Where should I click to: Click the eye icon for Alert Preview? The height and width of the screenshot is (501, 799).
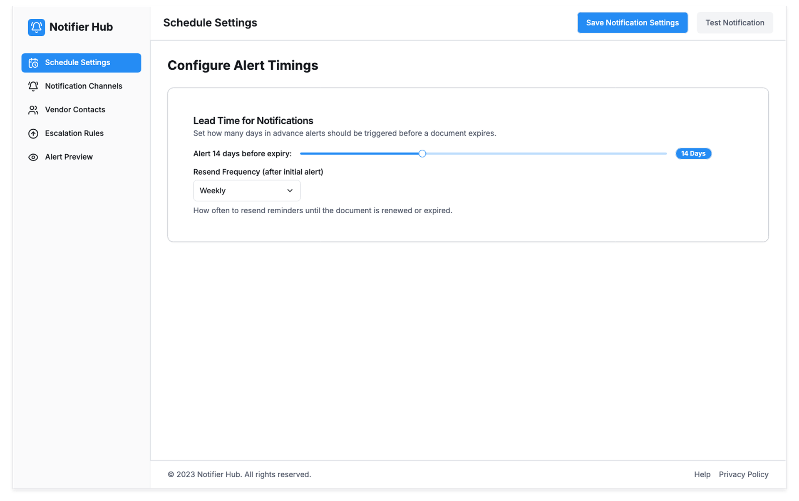point(33,157)
